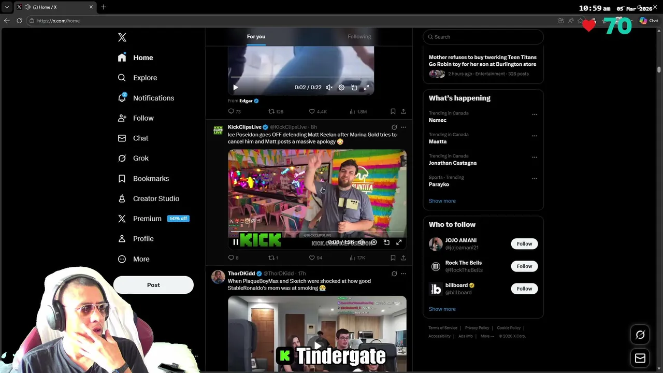Open Privacy Policy footer link
This screenshot has height=373, width=663.
click(477, 328)
